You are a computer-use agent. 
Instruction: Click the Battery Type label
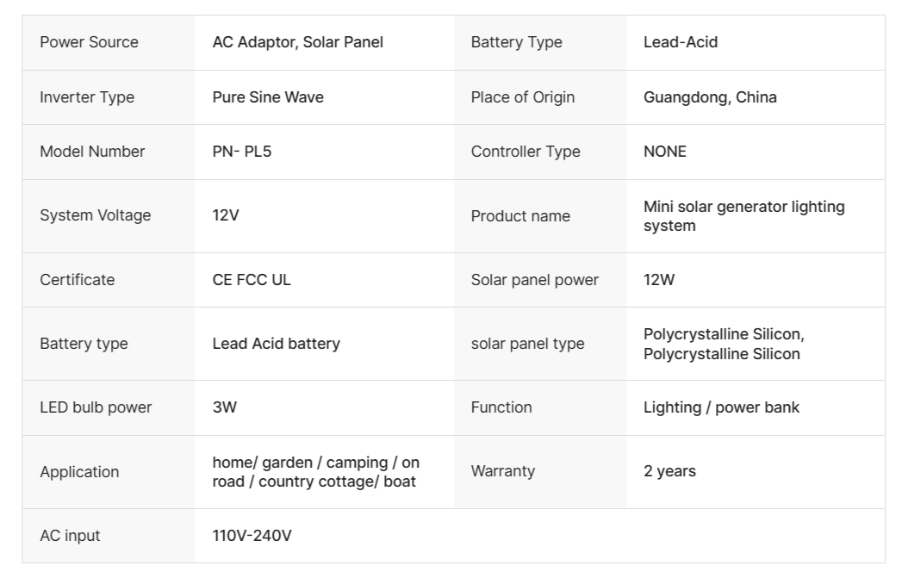516,42
